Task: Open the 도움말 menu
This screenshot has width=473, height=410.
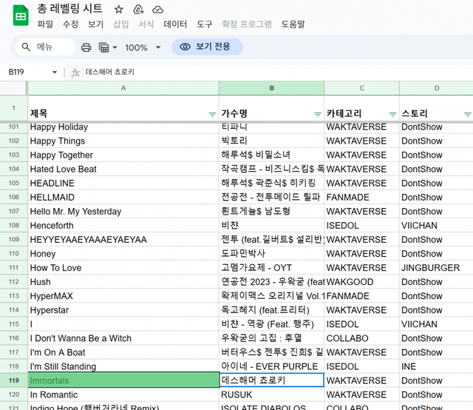Action: tap(293, 24)
